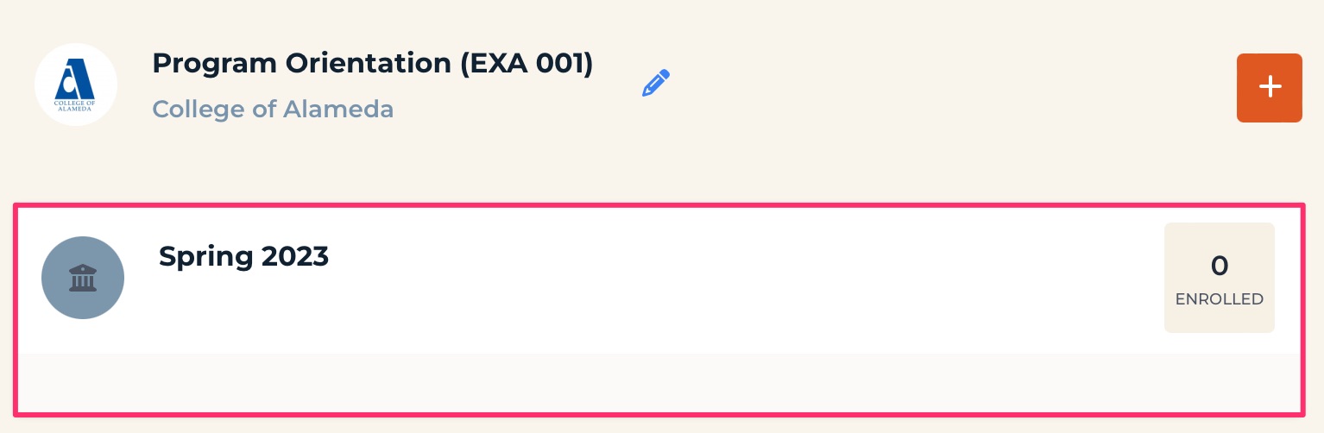Click the Program Orientation (EXA 001) title

(373, 64)
